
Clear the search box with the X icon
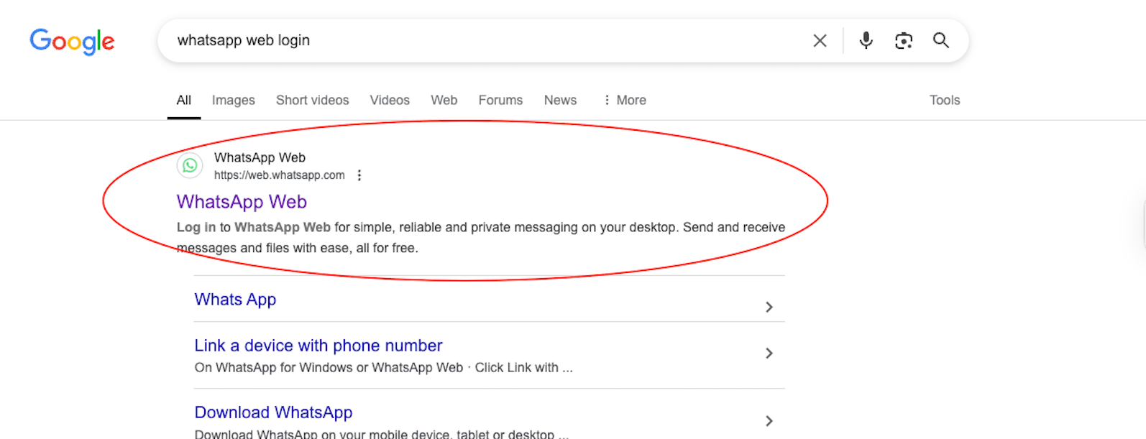pos(820,41)
